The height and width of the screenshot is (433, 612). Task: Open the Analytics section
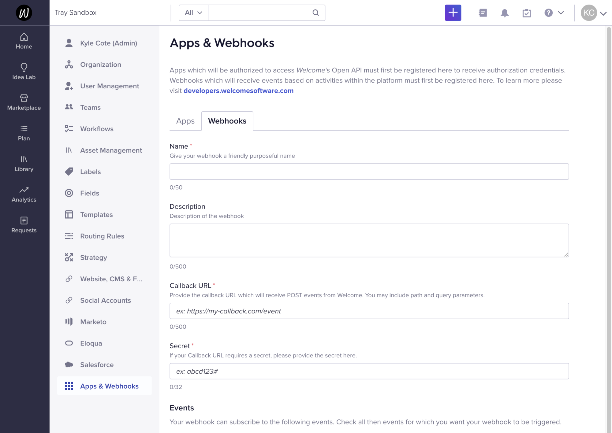(x=24, y=194)
